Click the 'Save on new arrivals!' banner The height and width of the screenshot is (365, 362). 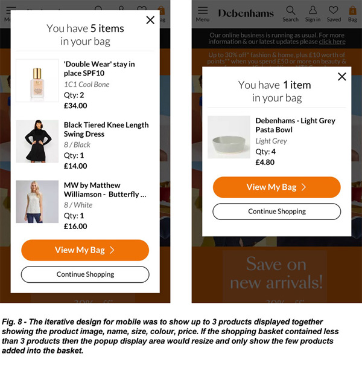coord(276,274)
